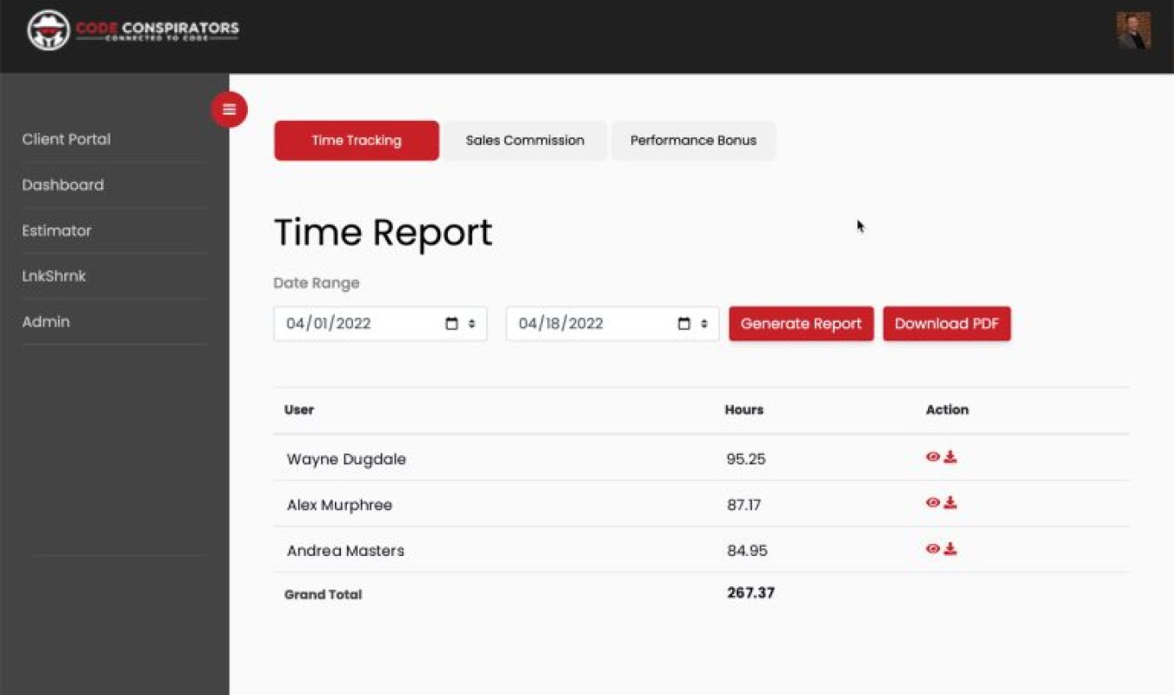The width and height of the screenshot is (1174, 695).
Task: Toggle visibility of Andrea Masters' entries
Action: [935, 547]
